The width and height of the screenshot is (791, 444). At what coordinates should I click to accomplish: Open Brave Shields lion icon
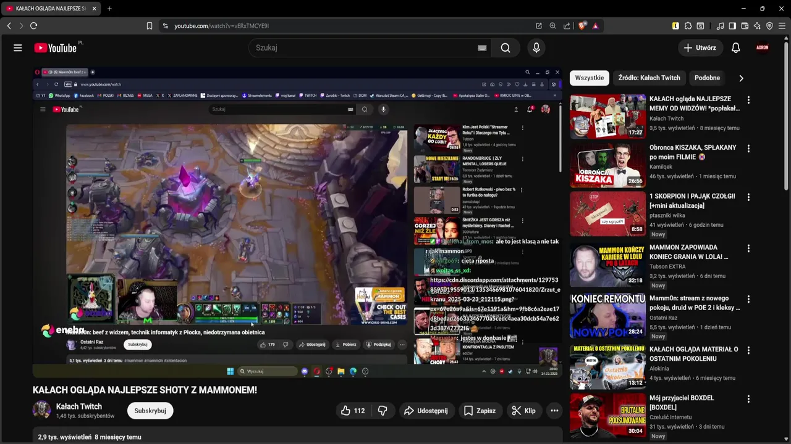click(582, 26)
